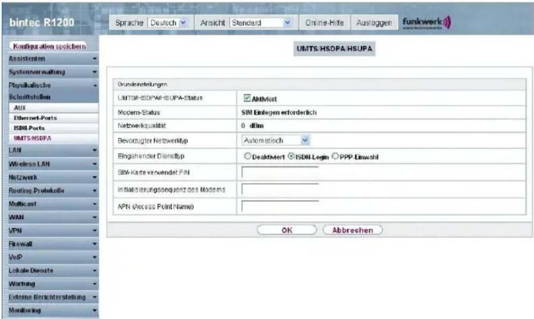534x319 pixels.
Task: Click the UMTS/HSDPA/HSUPA-Status label
Action: point(160,98)
